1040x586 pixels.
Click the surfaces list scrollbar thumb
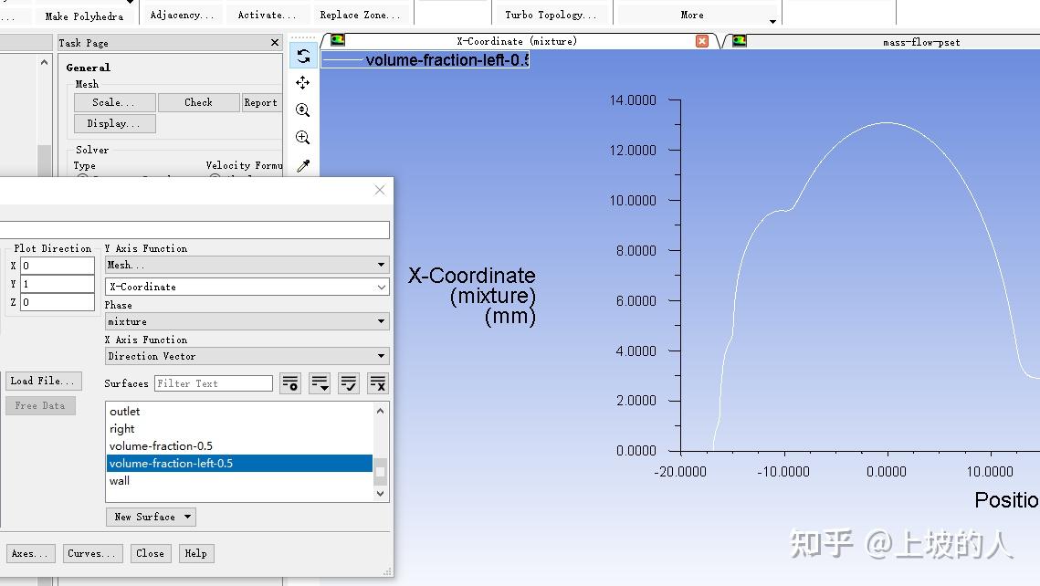tap(380, 471)
